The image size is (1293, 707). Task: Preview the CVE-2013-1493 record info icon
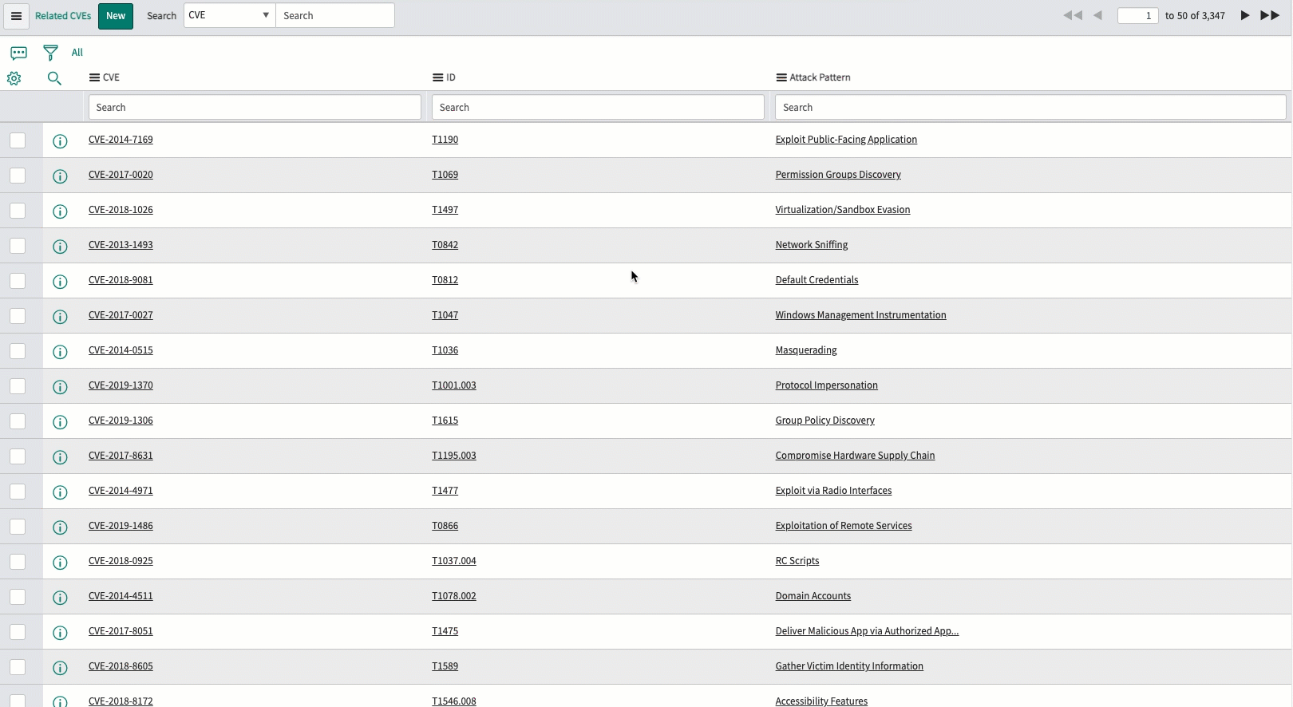click(60, 247)
